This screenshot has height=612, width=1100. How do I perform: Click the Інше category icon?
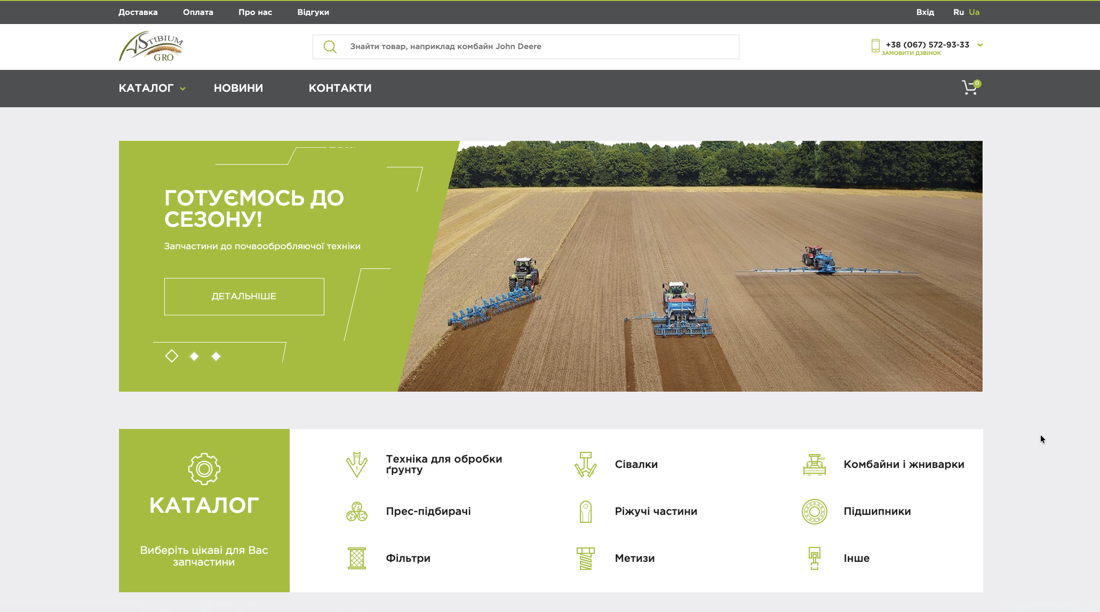[x=814, y=559]
